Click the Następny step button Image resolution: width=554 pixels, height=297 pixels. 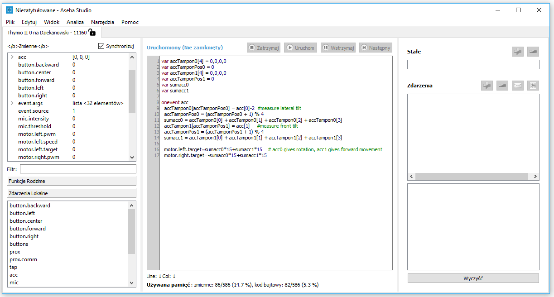pos(376,48)
